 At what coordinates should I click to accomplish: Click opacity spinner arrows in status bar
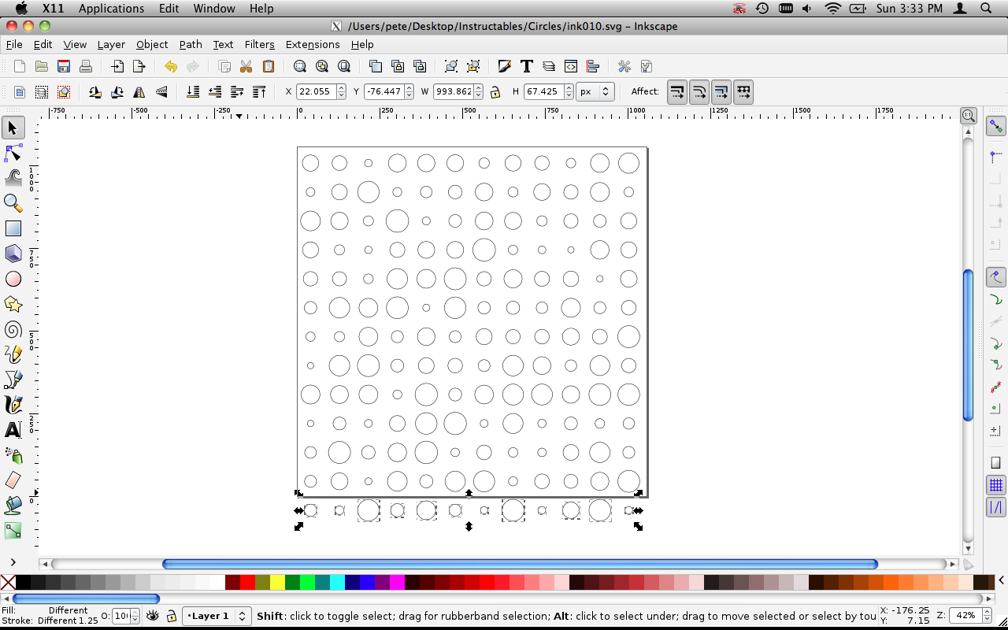135,616
